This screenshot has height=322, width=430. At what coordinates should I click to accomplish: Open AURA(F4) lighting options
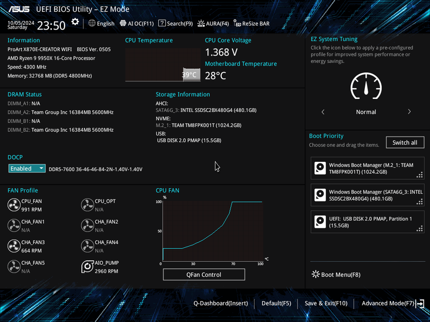[213, 24]
